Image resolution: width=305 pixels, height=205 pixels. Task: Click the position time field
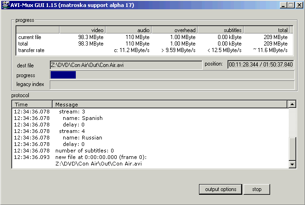261,64
